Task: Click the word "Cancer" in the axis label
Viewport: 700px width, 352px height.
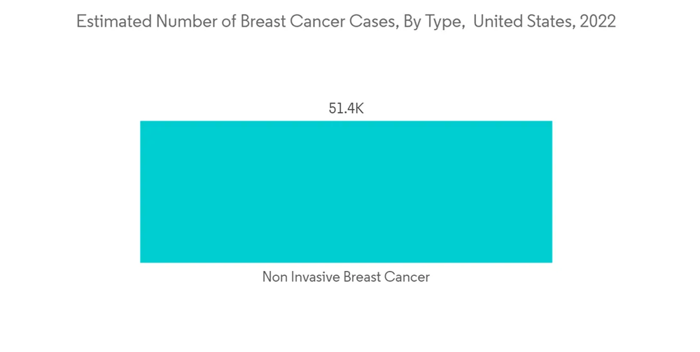Action: (409, 277)
